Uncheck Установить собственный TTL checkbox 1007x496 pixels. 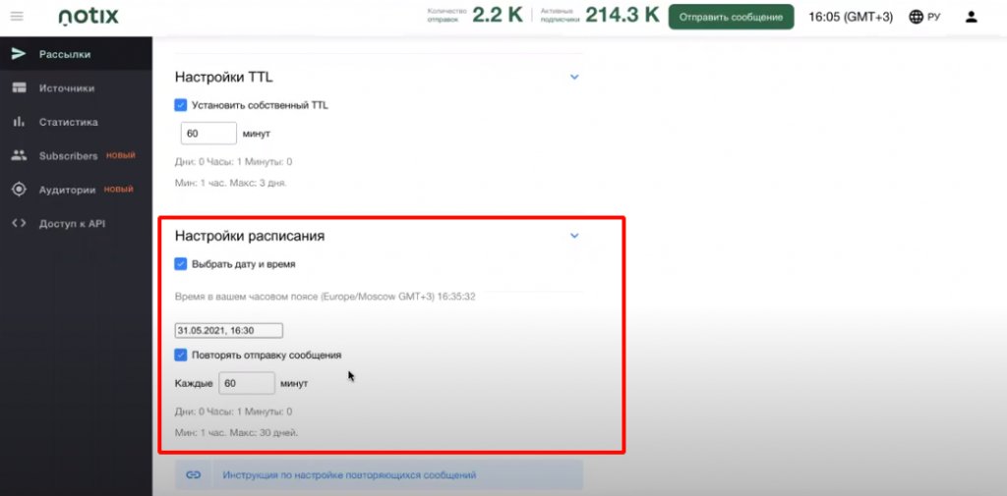point(180,105)
